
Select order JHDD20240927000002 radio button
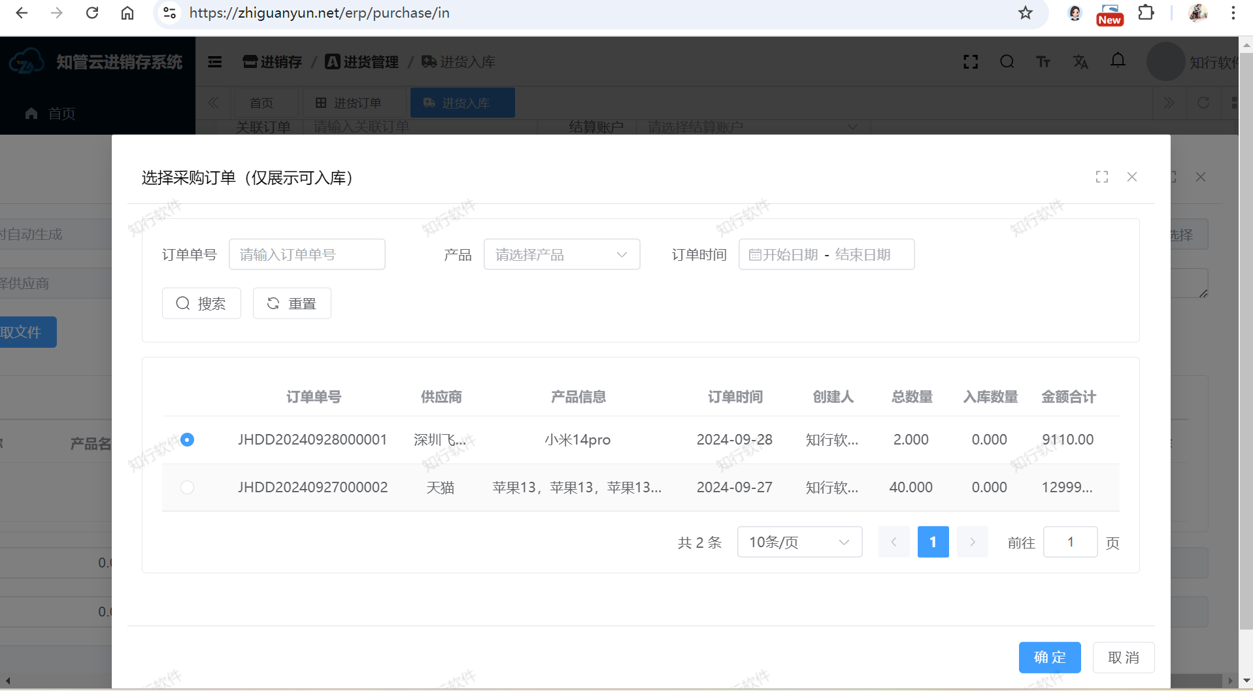coord(187,488)
